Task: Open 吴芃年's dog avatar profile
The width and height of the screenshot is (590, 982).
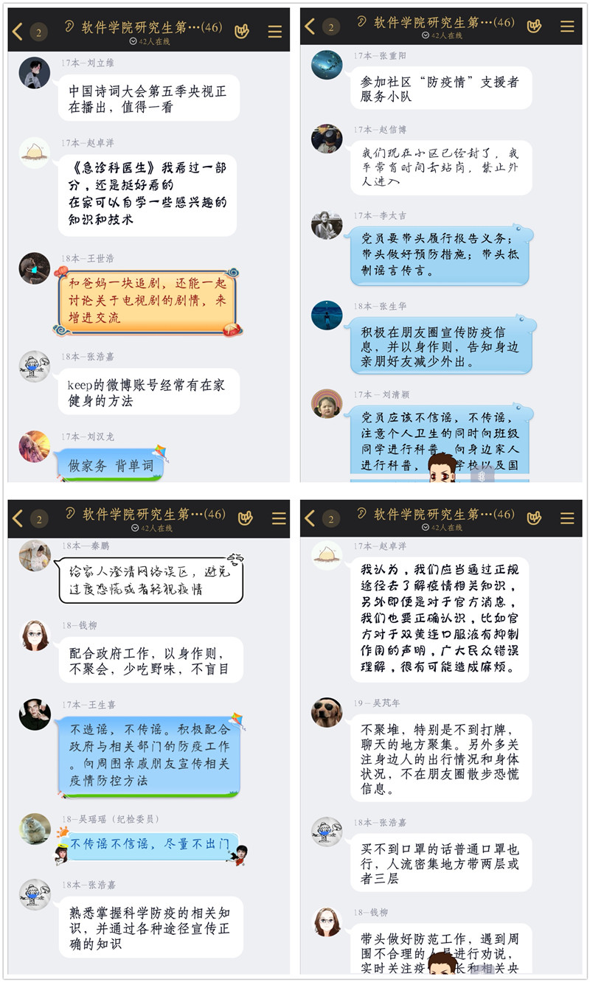Action: (x=327, y=711)
